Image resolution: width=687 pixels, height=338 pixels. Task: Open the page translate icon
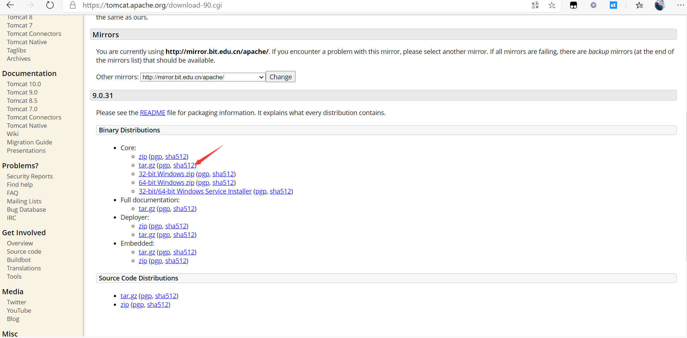point(535,5)
